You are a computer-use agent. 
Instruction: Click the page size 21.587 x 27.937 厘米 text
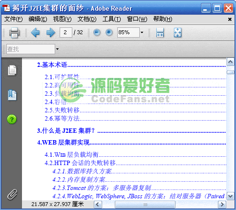coord(58,204)
